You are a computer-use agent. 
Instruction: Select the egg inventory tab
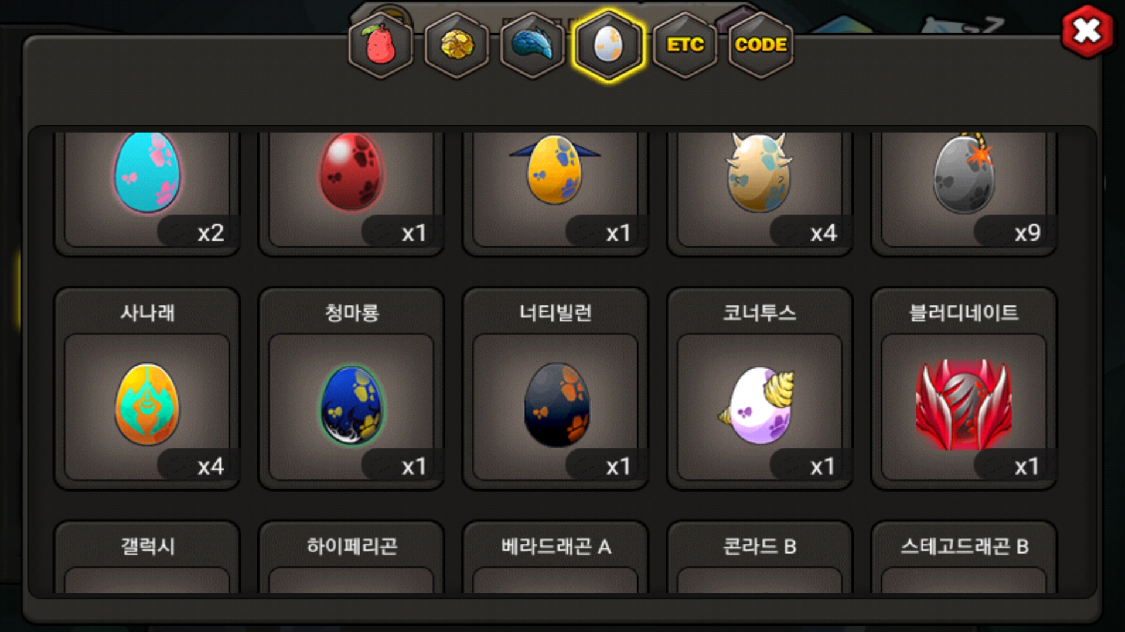coord(609,46)
